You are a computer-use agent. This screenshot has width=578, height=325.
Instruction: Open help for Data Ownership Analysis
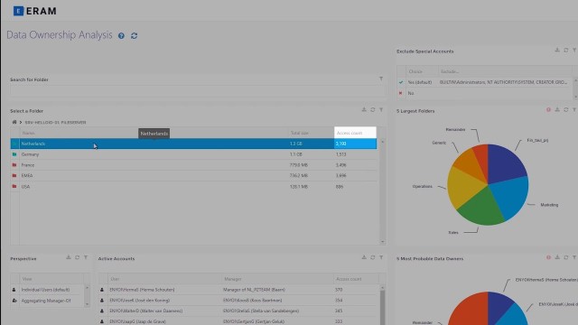click(121, 36)
